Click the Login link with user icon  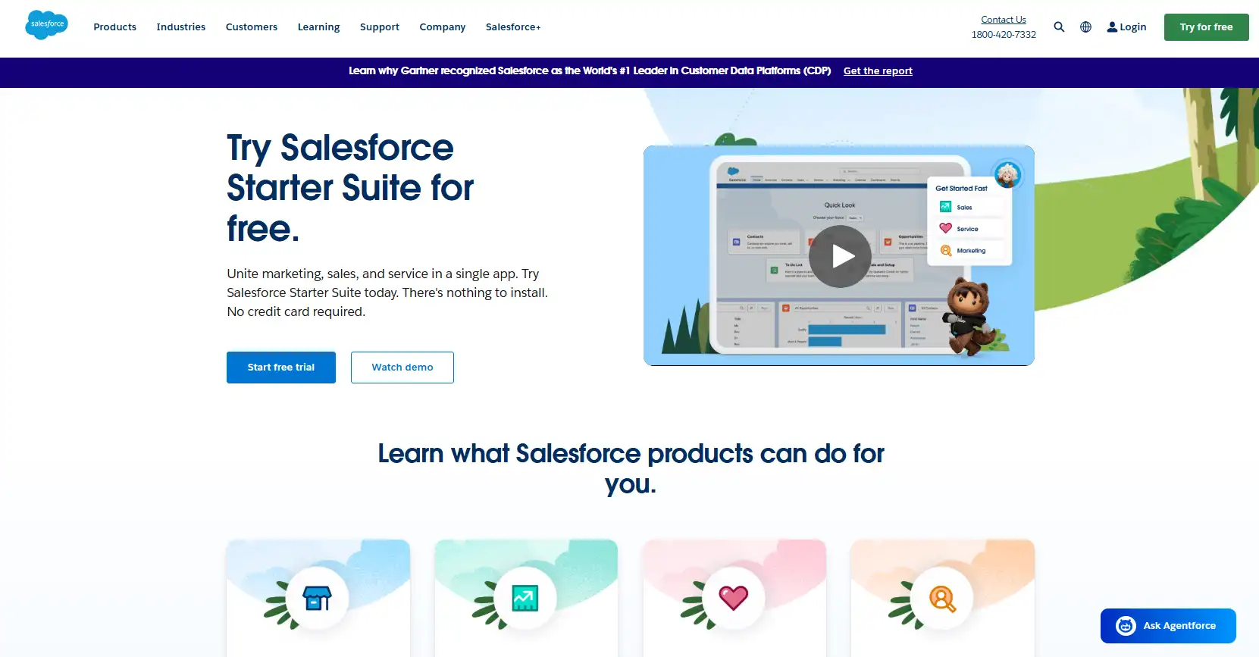click(x=1126, y=27)
